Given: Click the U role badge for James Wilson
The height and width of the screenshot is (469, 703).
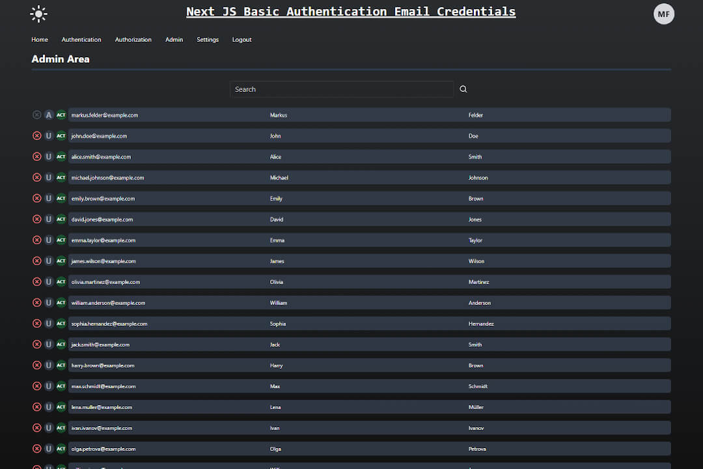Looking at the screenshot, I should pyautogui.click(x=48, y=261).
